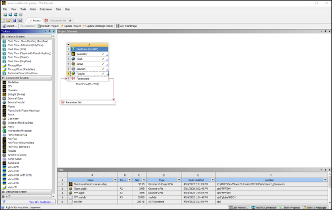Screen dimensions: 332x210
Task: Open the Location column filter dropdown
Action: click(x=325, y=180)
